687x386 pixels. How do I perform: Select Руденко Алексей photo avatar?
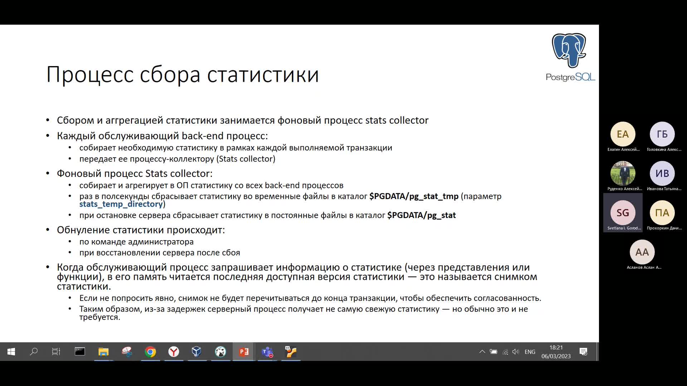(x=623, y=173)
